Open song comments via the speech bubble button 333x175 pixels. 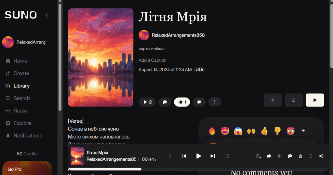pyautogui.click(x=165, y=102)
